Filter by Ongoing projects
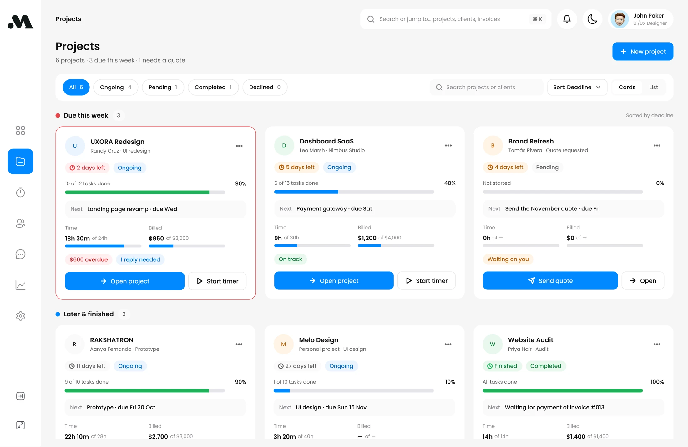Viewport: 688px width, 447px height. (116, 87)
